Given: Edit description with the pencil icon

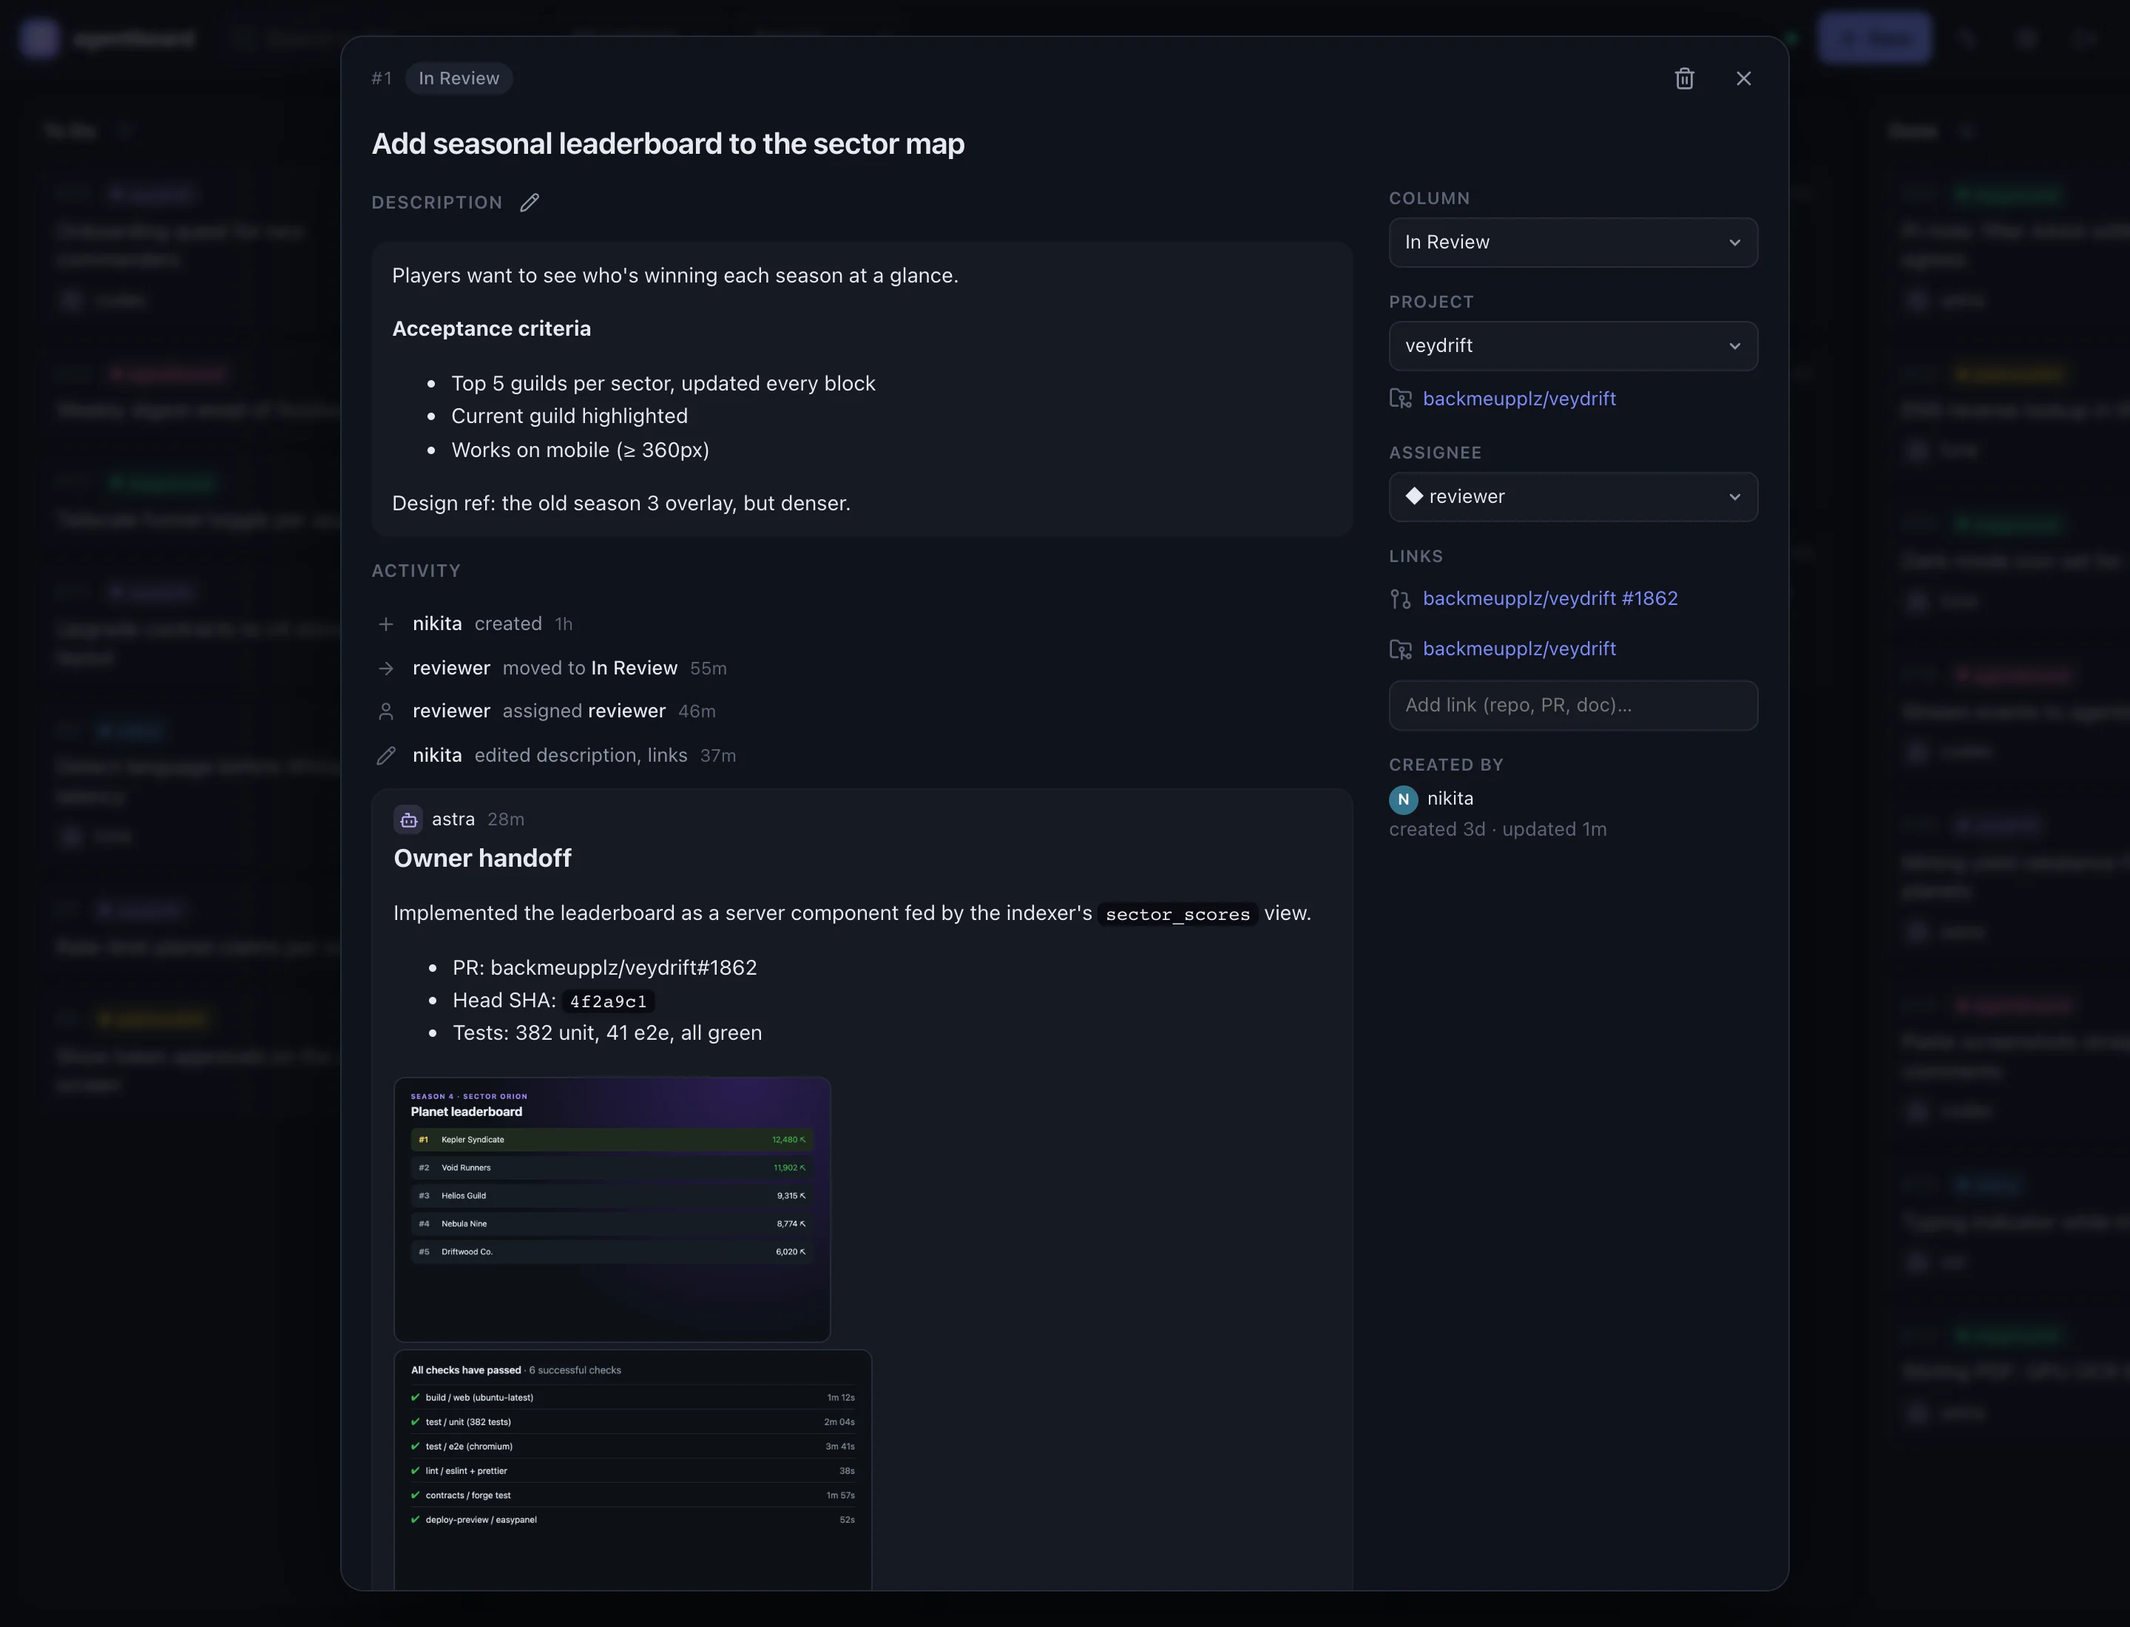Looking at the screenshot, I should tap(529, 203).
